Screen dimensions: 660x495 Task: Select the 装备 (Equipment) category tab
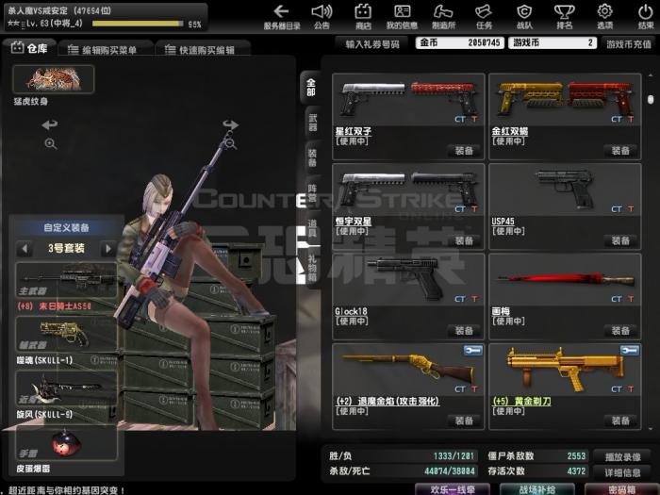coord(312,157)
